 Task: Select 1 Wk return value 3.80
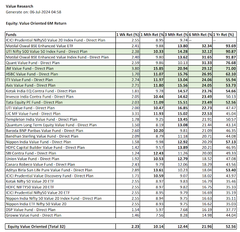click(x=135, y=69)
